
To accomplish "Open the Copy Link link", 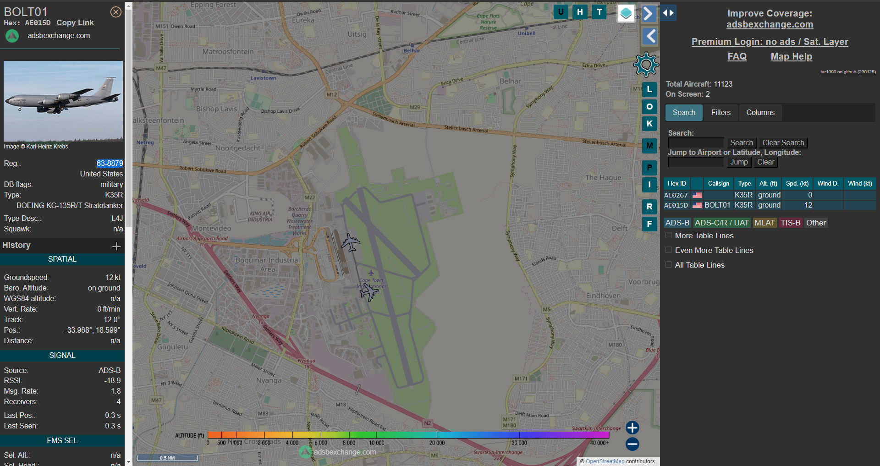I will tap(75, 22).
